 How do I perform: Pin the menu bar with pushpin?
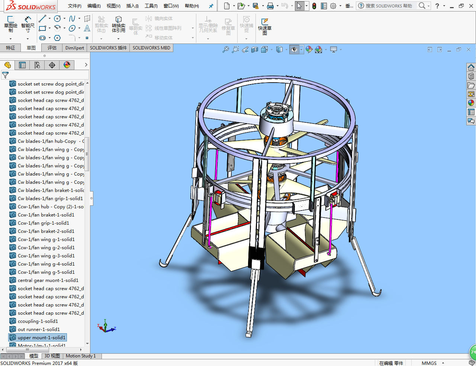pos(211,6)
